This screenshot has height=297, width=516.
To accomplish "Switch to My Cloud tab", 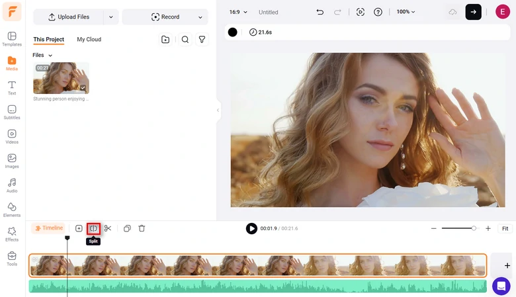I will (x=89, y=40).
